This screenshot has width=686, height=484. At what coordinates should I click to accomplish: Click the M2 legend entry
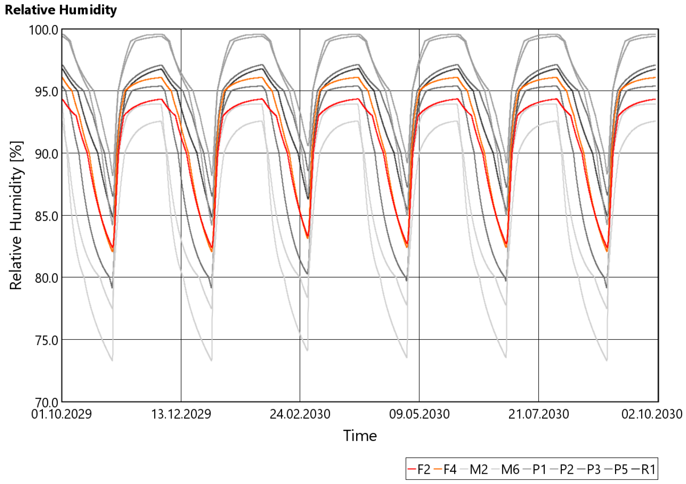pyautogui.click(x=474, y=470)
